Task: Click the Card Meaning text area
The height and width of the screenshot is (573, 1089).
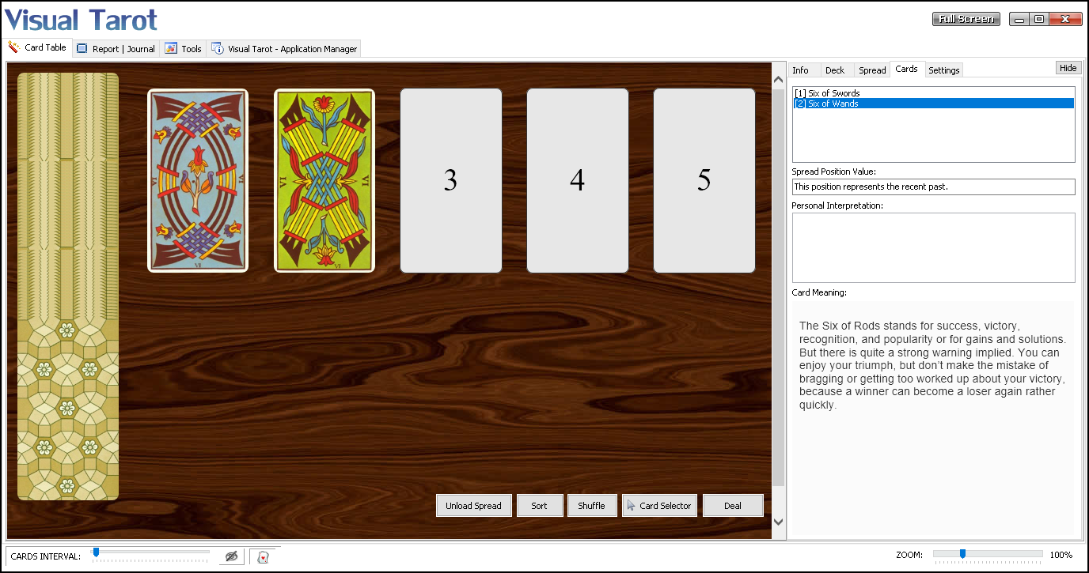Action: pos(934,419)
